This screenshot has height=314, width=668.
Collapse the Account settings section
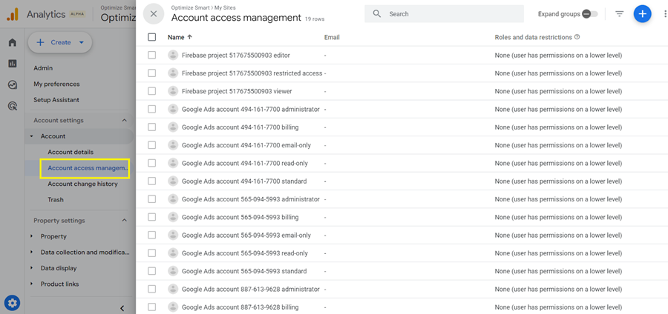(125, 120)
